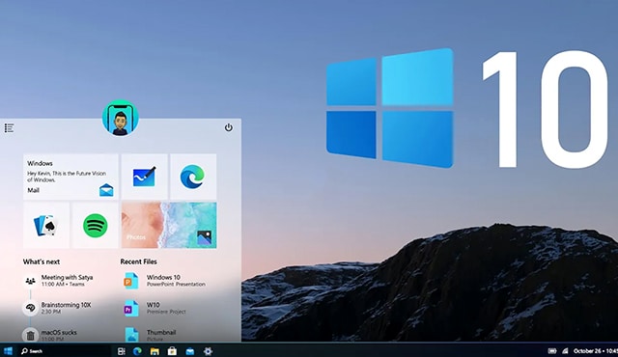This screenshot has width=618, height=357.
Task: Open Windows 10 PowerPoint Presentation file
Action: (165, 280)
